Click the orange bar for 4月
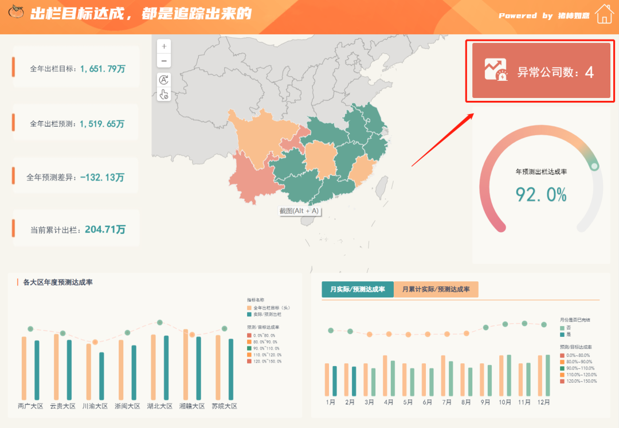The image size is (619, 428). 385,375
